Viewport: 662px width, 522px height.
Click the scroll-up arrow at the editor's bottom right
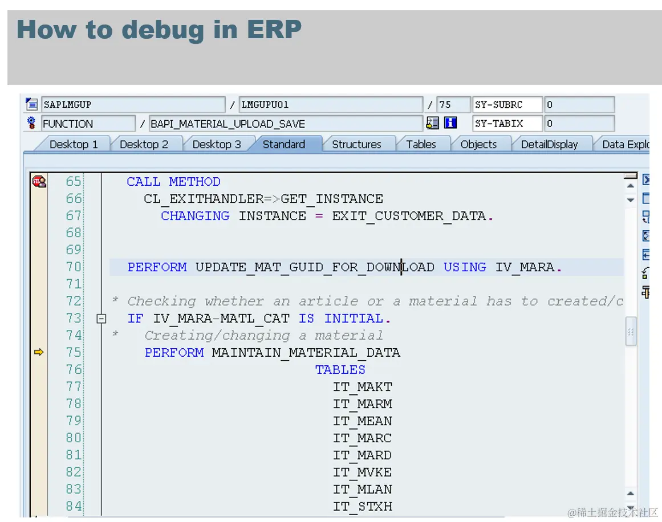click(630, 494)
